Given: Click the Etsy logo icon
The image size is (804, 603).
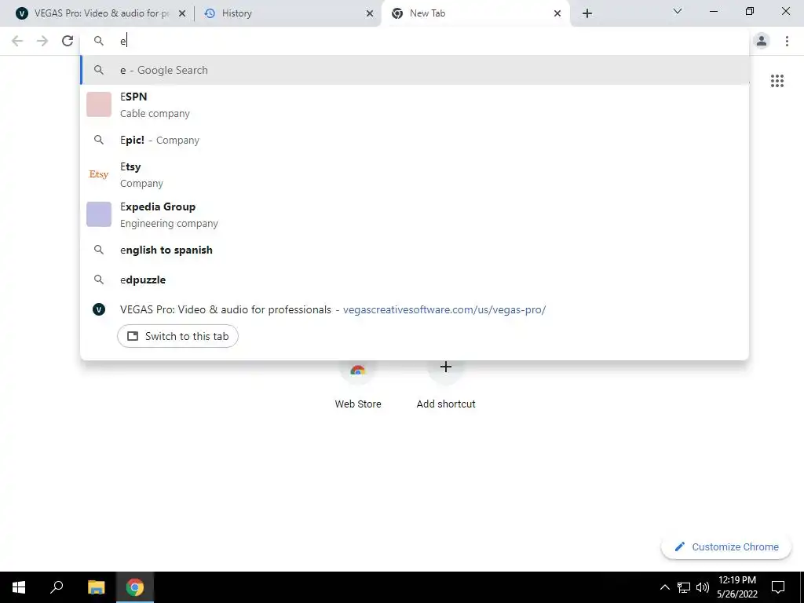Looking at the screenshot, I should pos(99,175).
